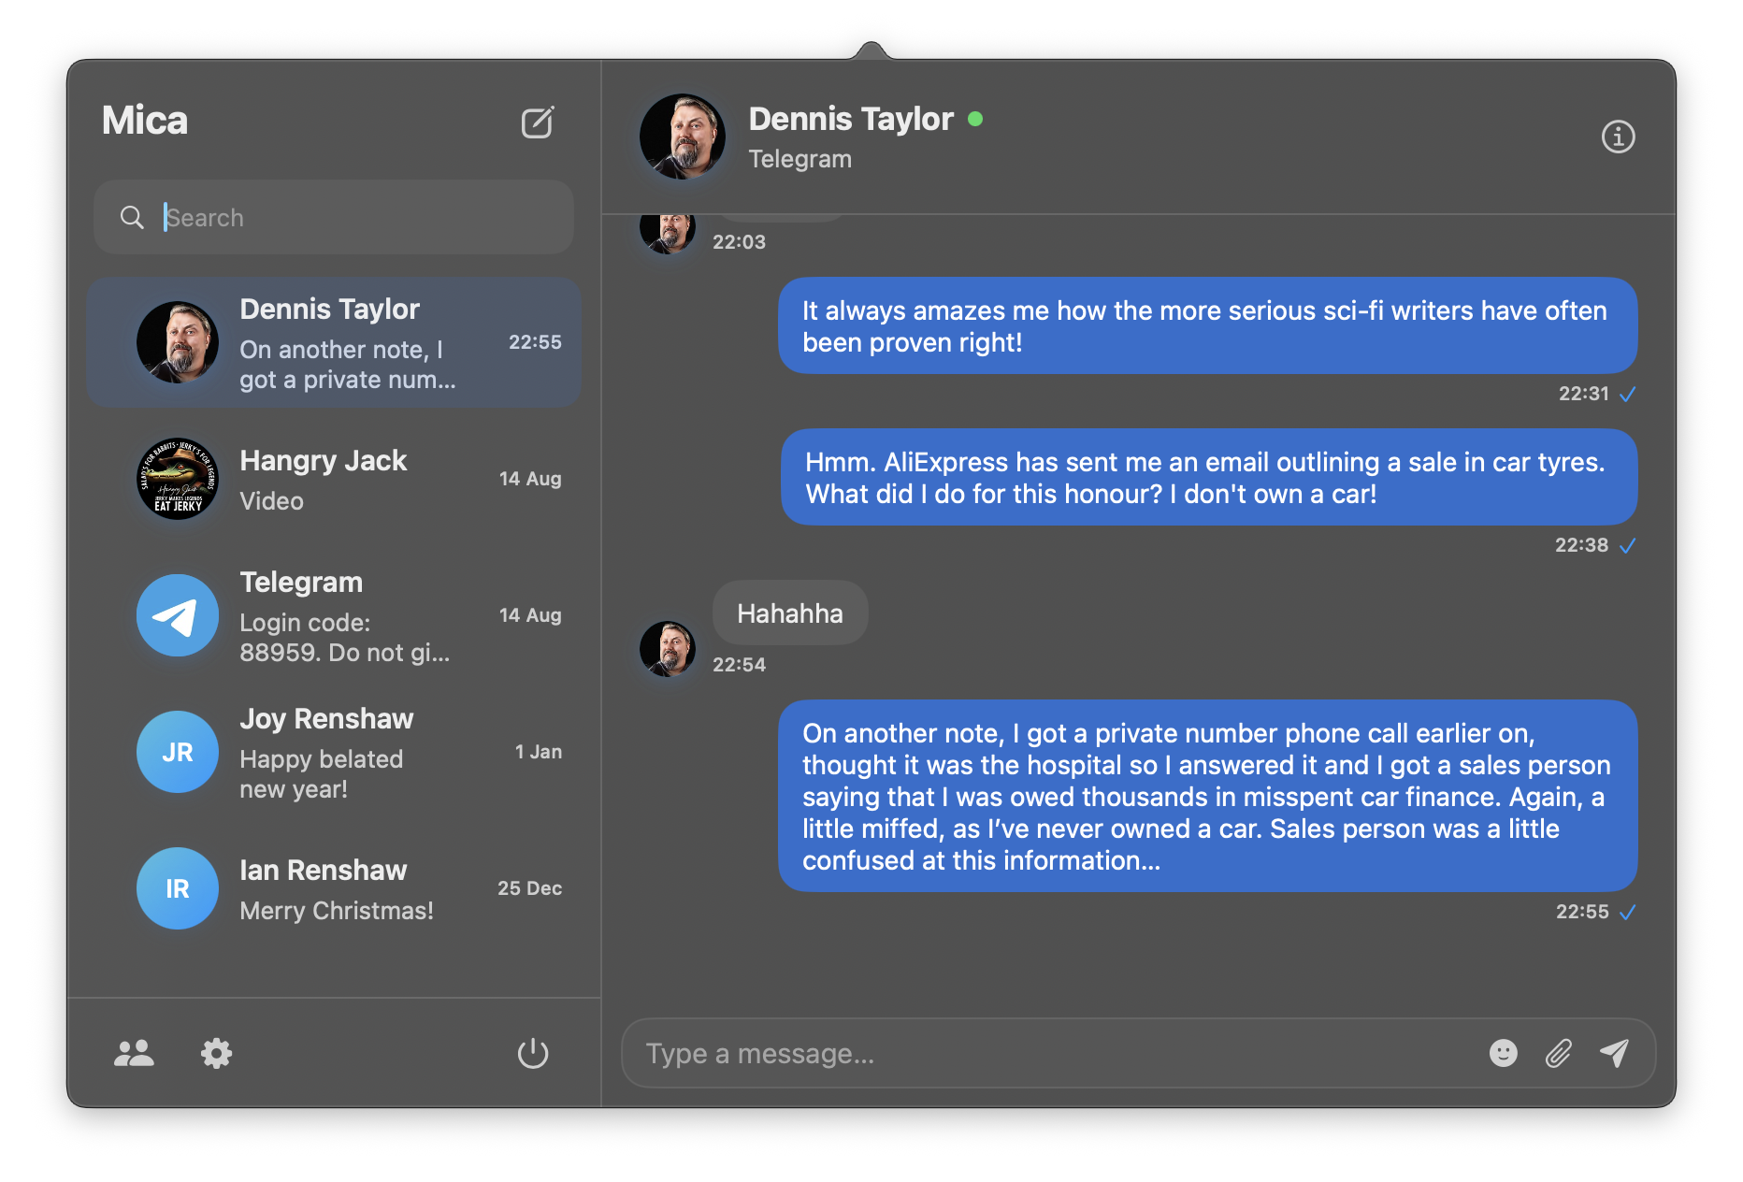Click the sci-fi writers message bubble
Image resolution: width=1743 pixels, height=1182 pixels.
[1208, 325]
